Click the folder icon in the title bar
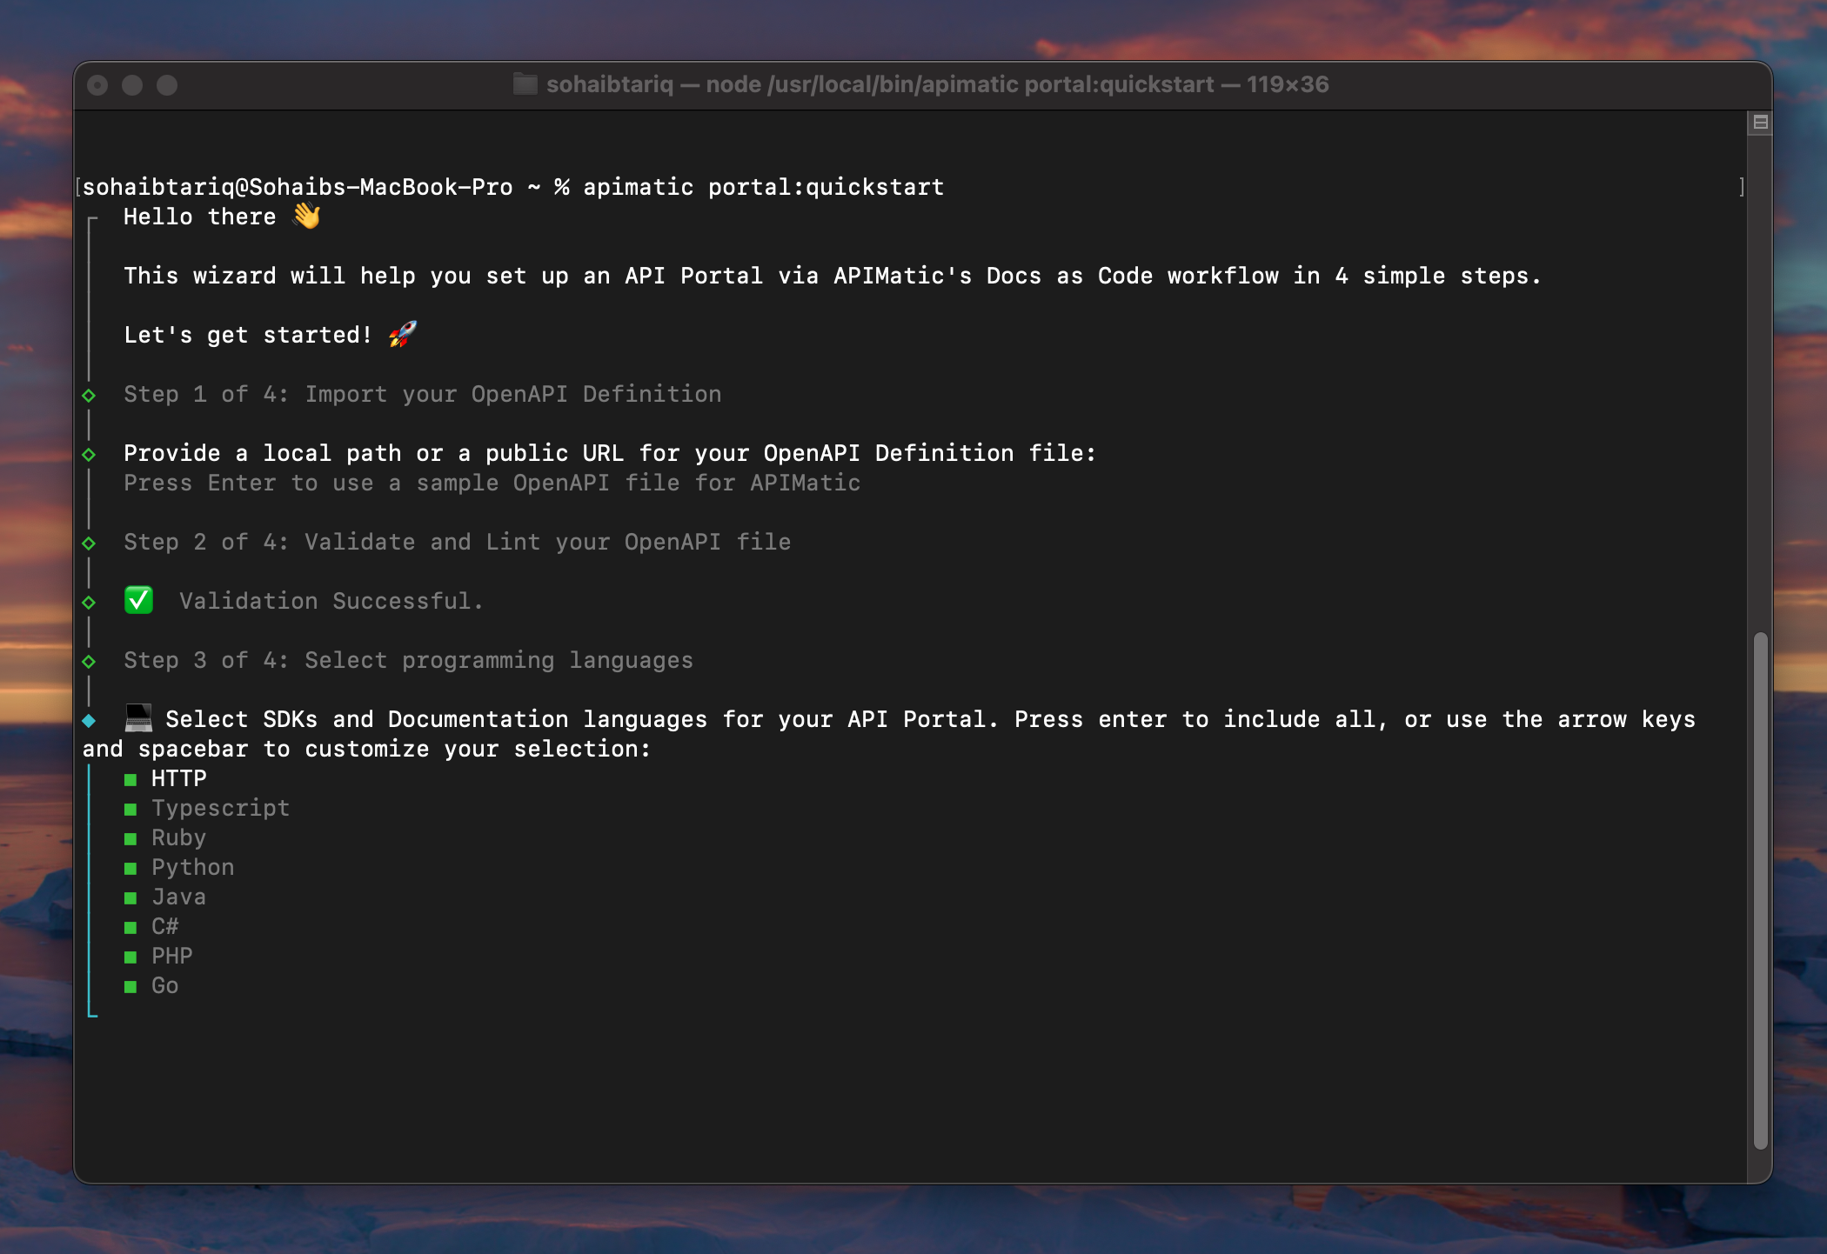The image size is (1827, 1254). tap(525, 84)
